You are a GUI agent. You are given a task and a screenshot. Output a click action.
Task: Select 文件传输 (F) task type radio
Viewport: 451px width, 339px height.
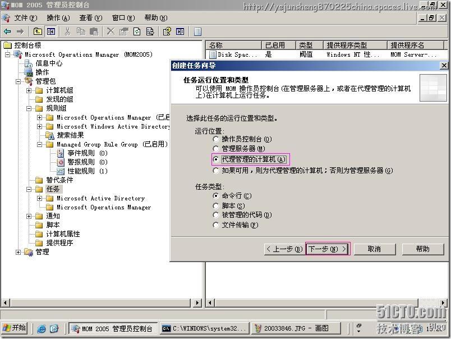pos(216,225)
